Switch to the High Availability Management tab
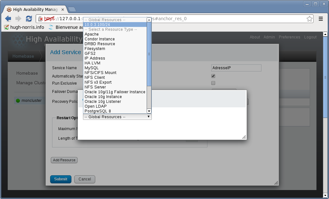This screenshot has width=329, height=199. [x=34, y=10]
